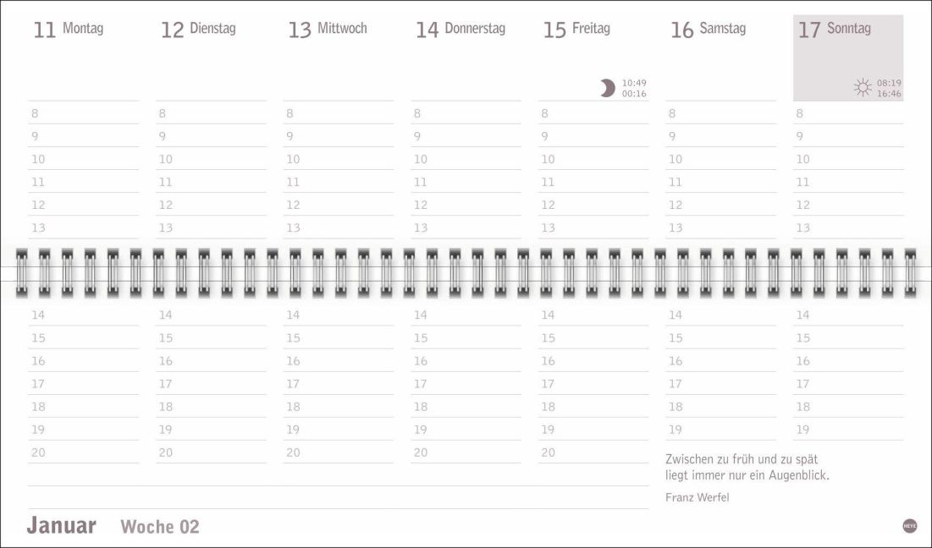Click the 18 o'clock line on Freitag
This screenshot has height=548, width=932.
593,407
